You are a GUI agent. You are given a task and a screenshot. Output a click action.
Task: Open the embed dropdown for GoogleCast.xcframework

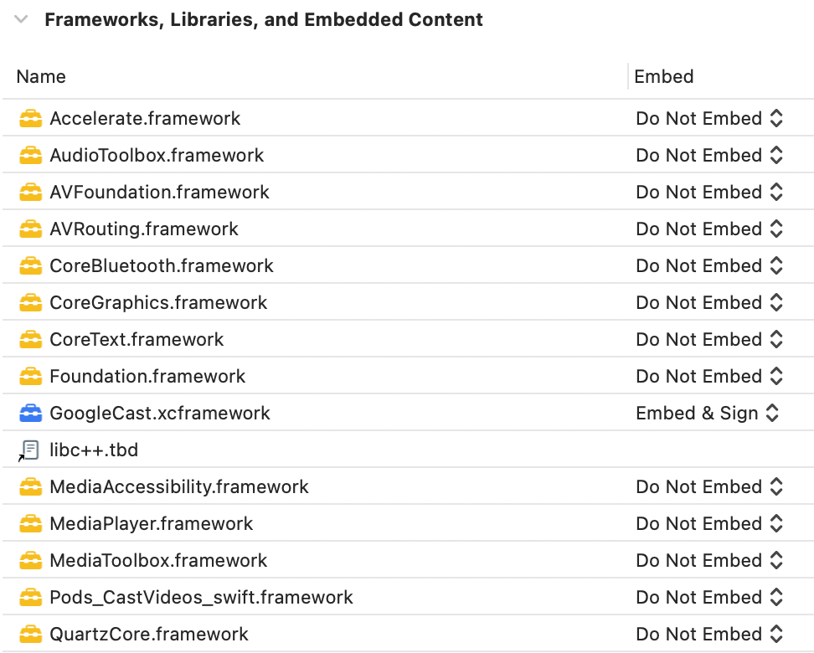pyautogui.click(x=708, y=414)
